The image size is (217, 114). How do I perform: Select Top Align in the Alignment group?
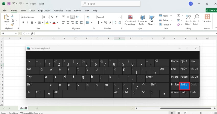(63, 17)
